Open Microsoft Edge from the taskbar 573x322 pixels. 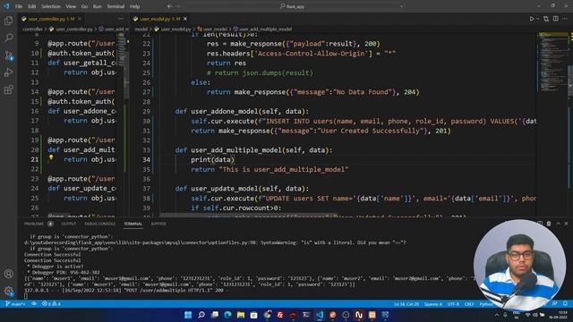[x=227, y=315]
